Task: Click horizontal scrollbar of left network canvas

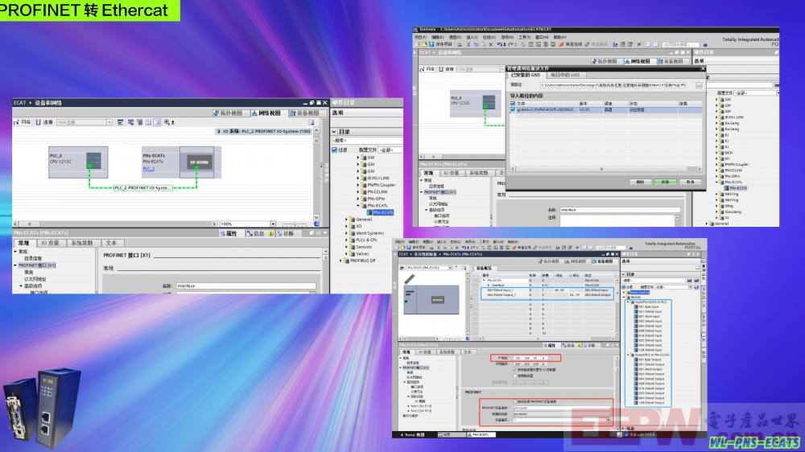Action: click(114, 224)
